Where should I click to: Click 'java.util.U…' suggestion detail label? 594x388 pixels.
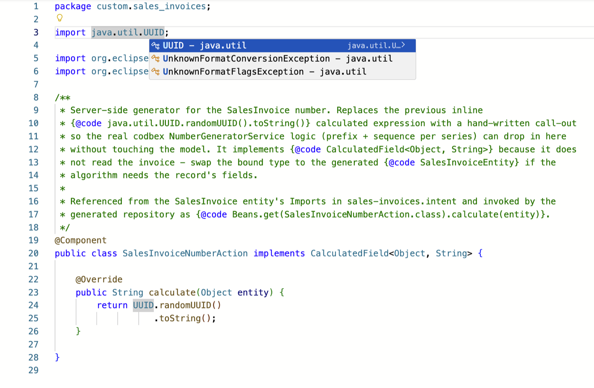pos(374,46)
